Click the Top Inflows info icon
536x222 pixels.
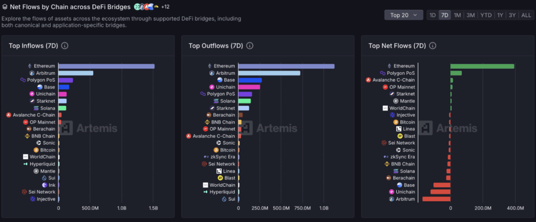tap(64, 46)
